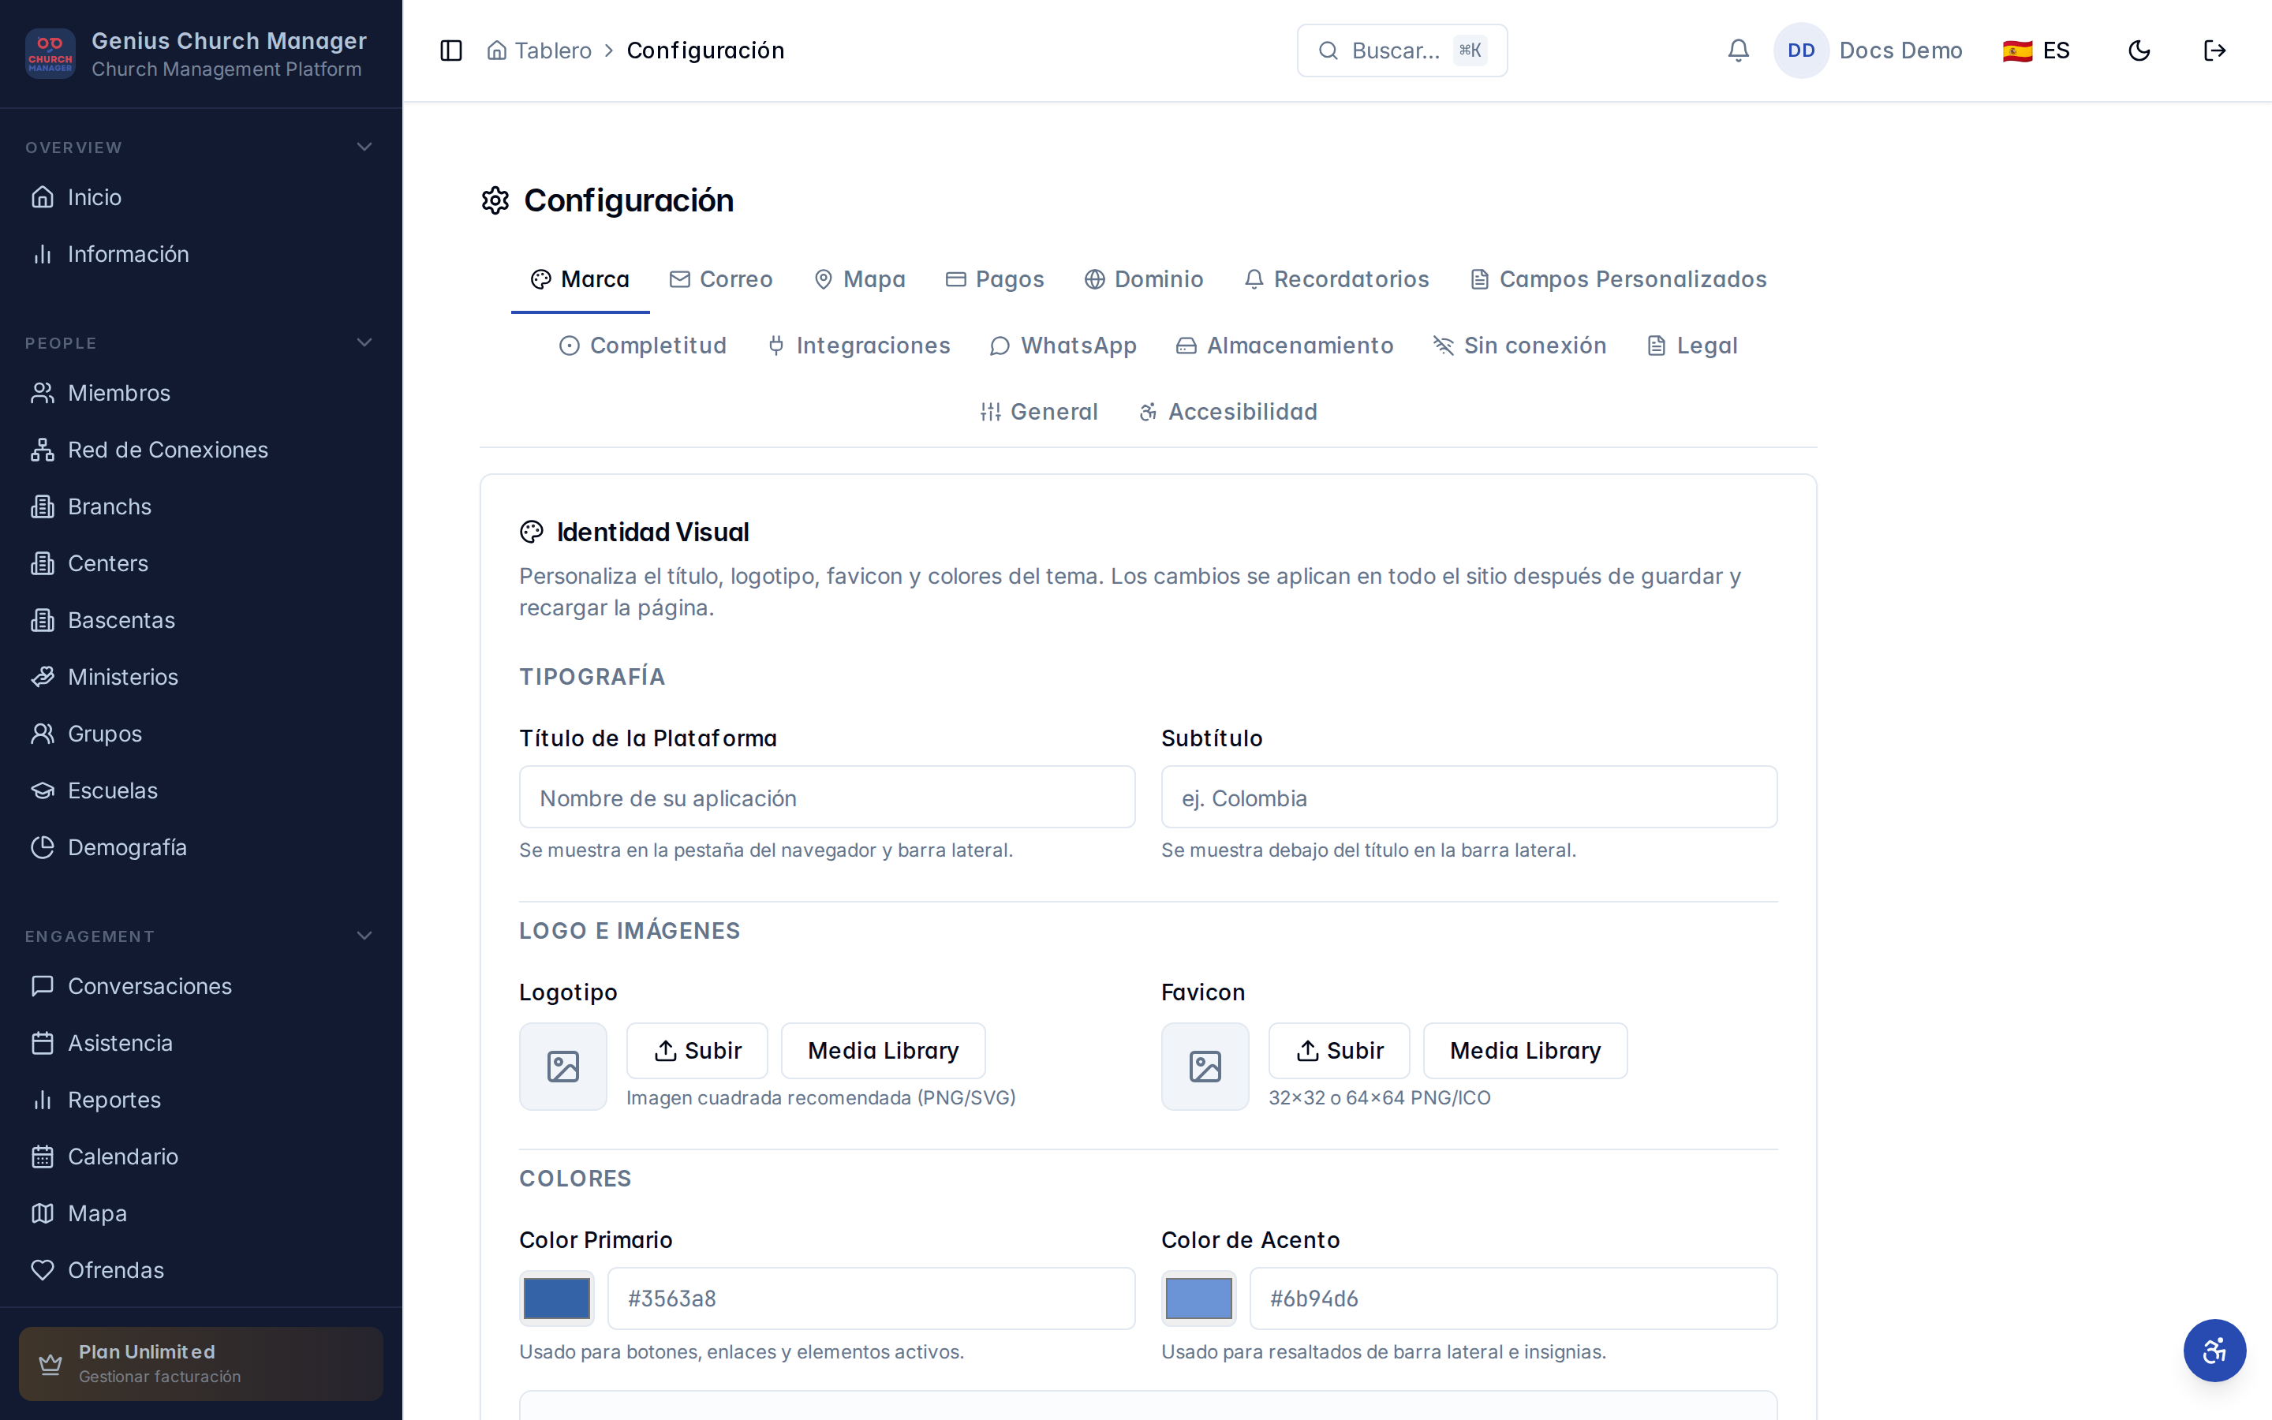Switch to the Dominio tab
Viewport: 2272px width, 1420px height.
point(1144,279)
